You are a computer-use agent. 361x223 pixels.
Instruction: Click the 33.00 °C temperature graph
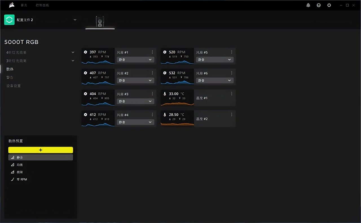pyautogui.click(x=177, y=103)
